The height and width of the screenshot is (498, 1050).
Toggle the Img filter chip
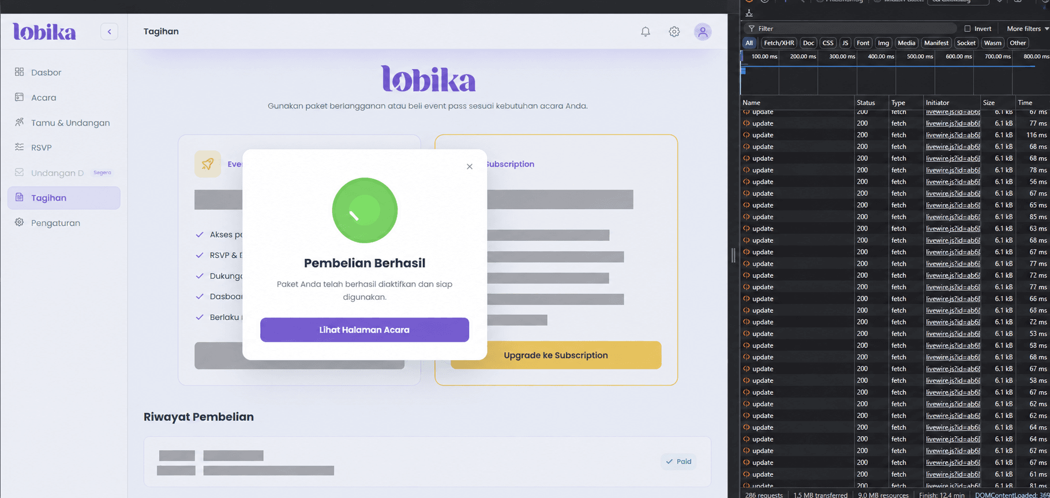click(x=883, y=43)
